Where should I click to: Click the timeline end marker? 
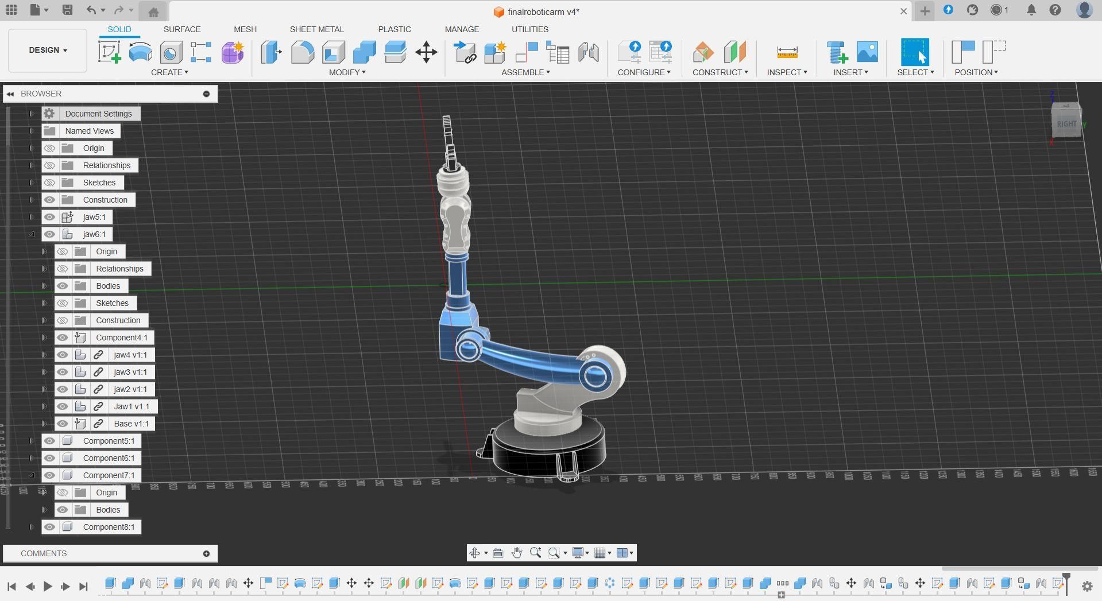click(1067, 582)
